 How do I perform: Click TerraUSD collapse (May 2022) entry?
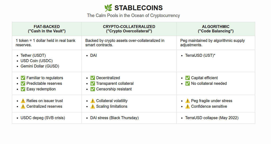[212, 118]
